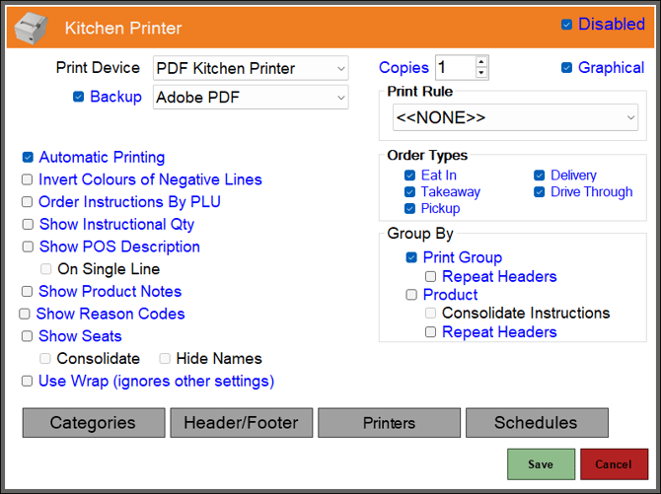Uncheck the Drive Through order type
The image size is (661, 494).
540,192
